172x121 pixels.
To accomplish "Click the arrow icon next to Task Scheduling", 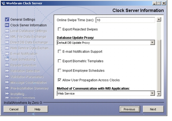I will 7,59.
